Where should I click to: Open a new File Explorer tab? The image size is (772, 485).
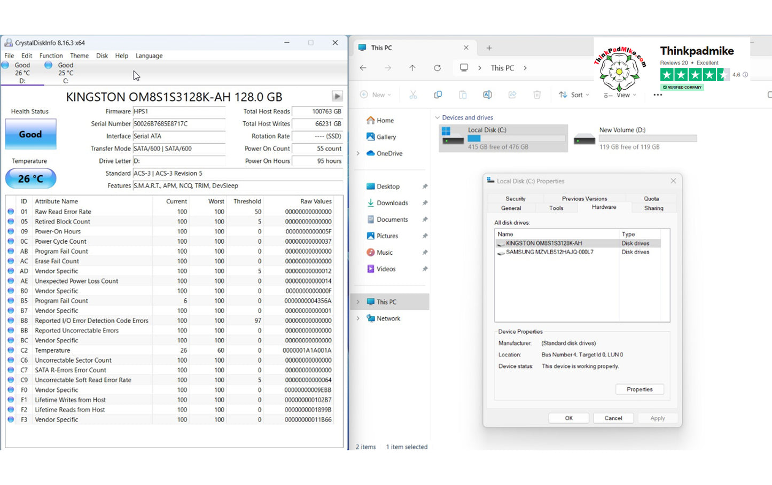pyautogui.click(x=489, y=48)
